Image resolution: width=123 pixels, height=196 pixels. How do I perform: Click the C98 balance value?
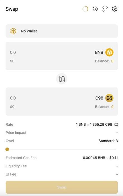(112, 107)
